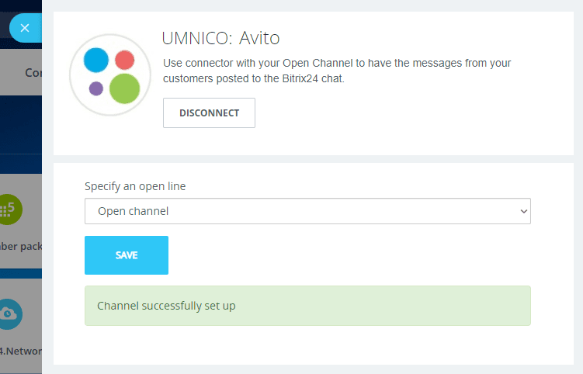Select the 'Networ' item label on left

tap(21, 351)
